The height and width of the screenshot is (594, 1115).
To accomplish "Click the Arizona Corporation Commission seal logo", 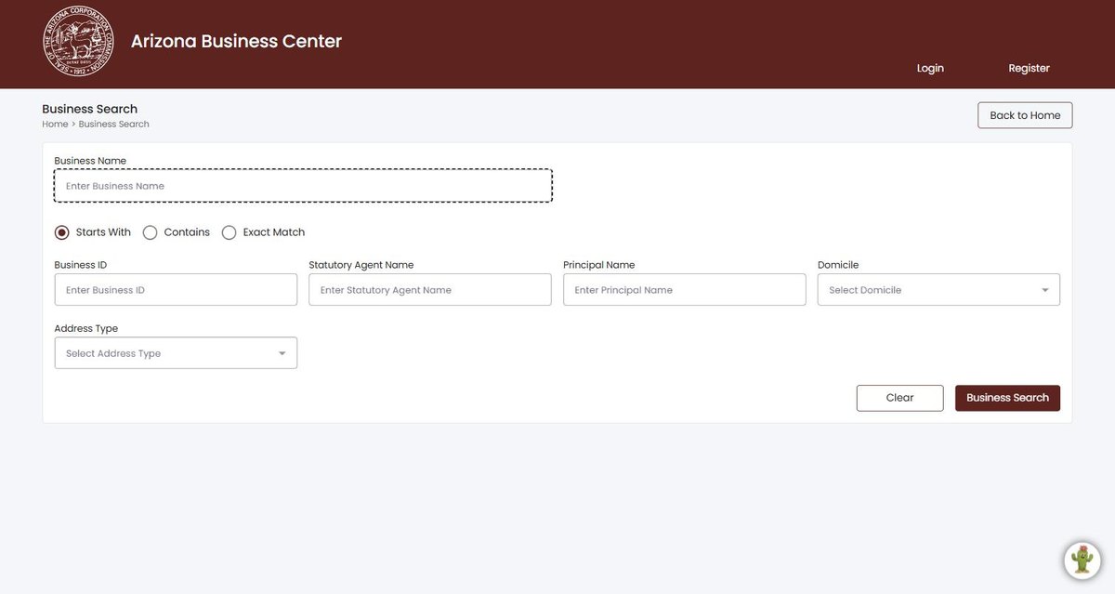I will click(x=79, y=42).
